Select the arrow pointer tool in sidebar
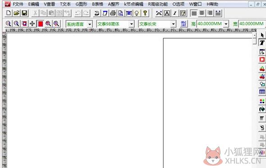The width and height of the screenshot is (266, 168). click(262, 35)
